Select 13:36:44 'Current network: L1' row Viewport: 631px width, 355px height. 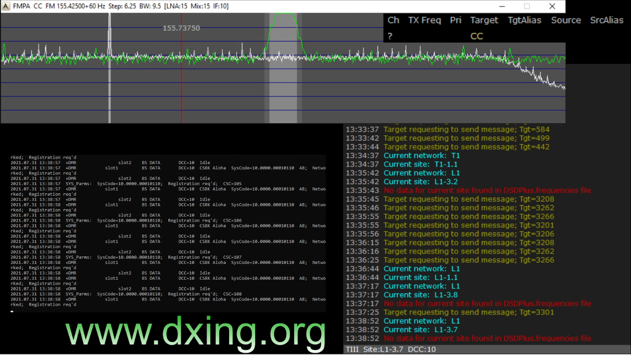(403, 269)
